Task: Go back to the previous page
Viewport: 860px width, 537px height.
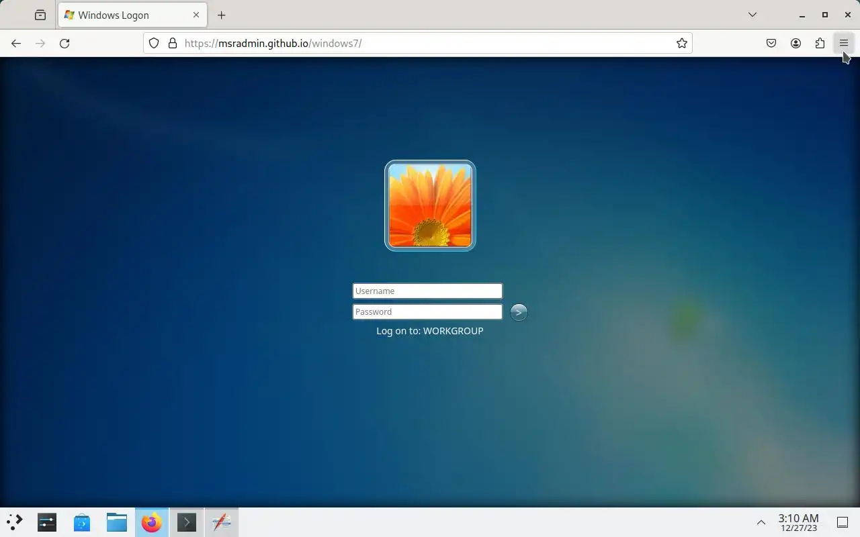Action: pos(16,43)
